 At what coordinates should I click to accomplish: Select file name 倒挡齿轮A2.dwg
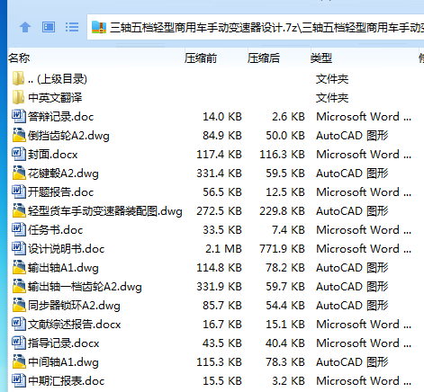68,136
